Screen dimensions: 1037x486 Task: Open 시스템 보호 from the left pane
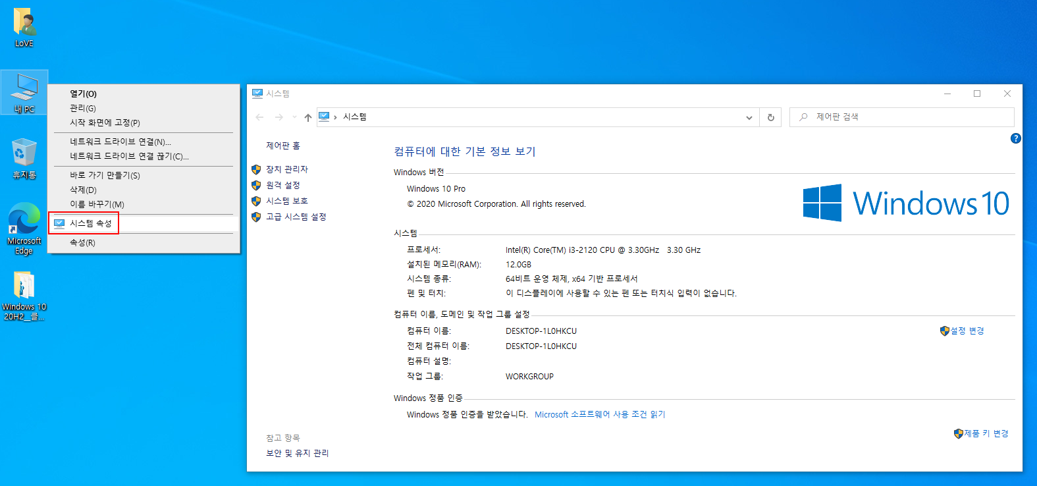287,201
